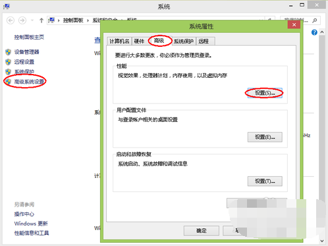
Task: Switch to 系统保护 tab in dialog
Action: tap(184, 41)
